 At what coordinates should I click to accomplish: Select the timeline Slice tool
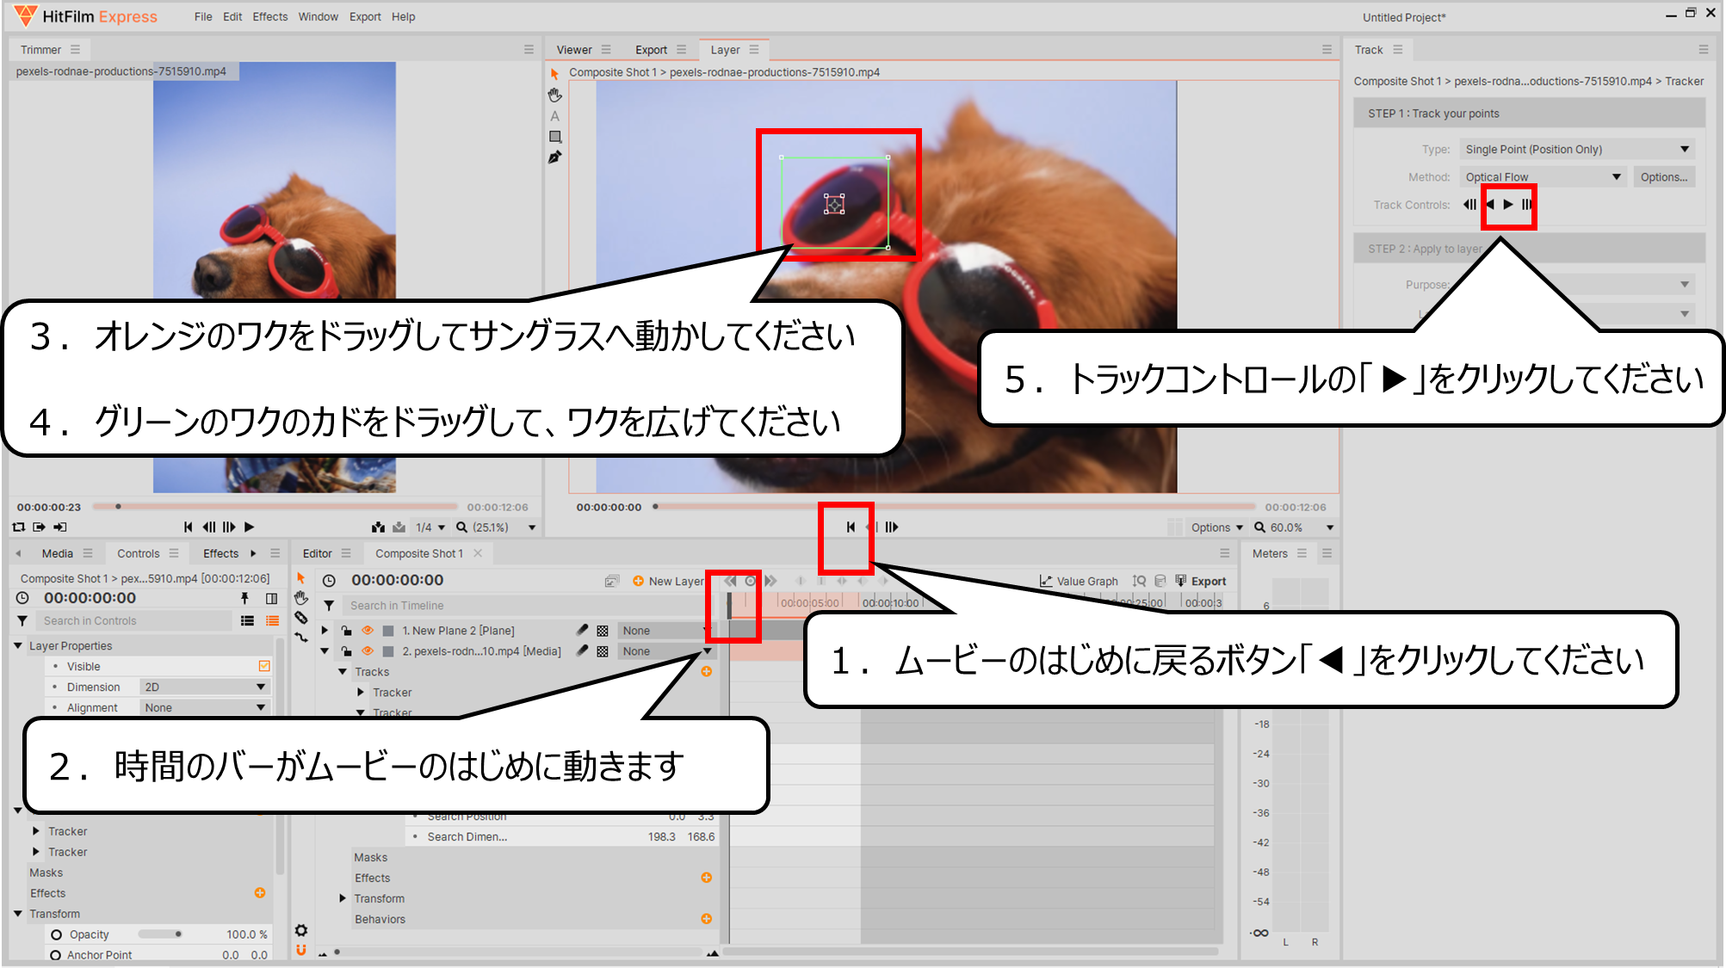pos(301,617)
